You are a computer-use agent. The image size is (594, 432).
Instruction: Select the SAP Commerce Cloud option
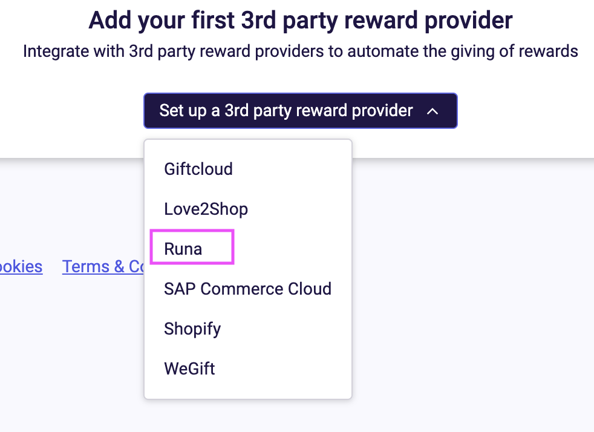[247, 289]
